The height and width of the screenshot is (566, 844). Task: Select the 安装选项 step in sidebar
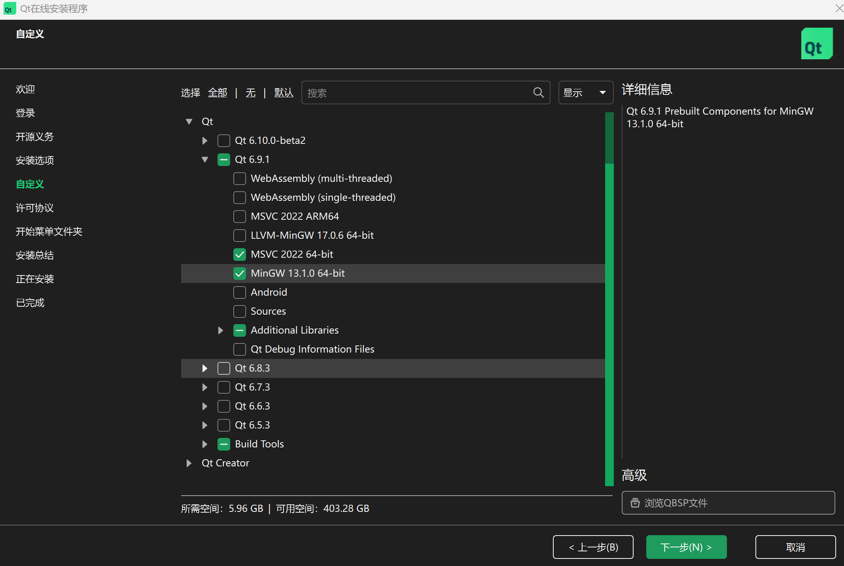(x=35, y=160)
